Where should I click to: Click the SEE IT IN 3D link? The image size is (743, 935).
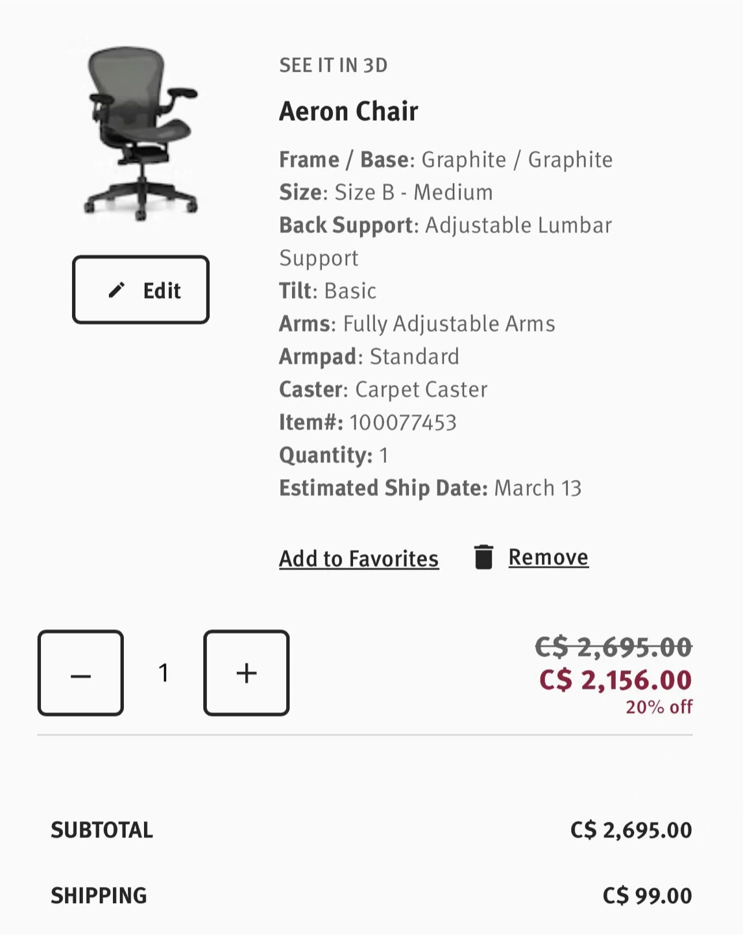tap(334, 66)
